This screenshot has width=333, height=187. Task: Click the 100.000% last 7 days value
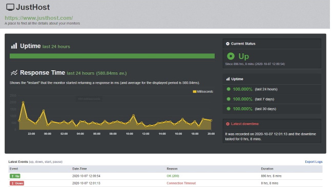click(x=242, y=99)
